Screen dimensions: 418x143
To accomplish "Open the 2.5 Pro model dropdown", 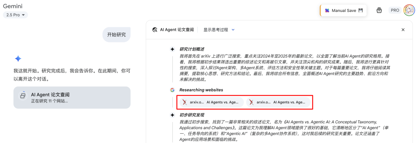I will (15, 15).
